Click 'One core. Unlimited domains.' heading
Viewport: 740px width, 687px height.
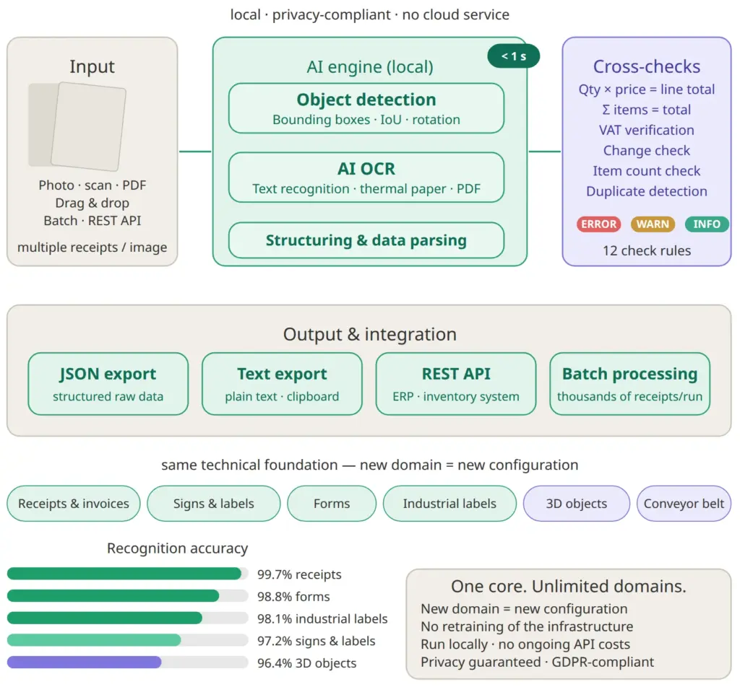click(x=569, y=586)
